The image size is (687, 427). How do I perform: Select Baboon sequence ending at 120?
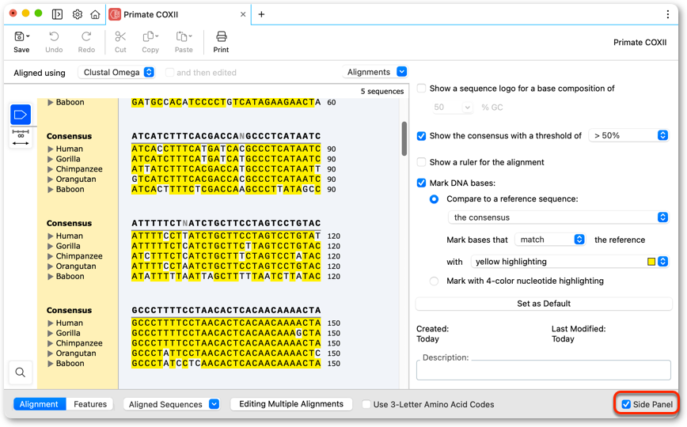(226, 276)
